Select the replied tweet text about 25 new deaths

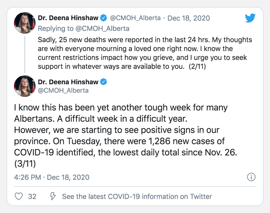point(145,53)
